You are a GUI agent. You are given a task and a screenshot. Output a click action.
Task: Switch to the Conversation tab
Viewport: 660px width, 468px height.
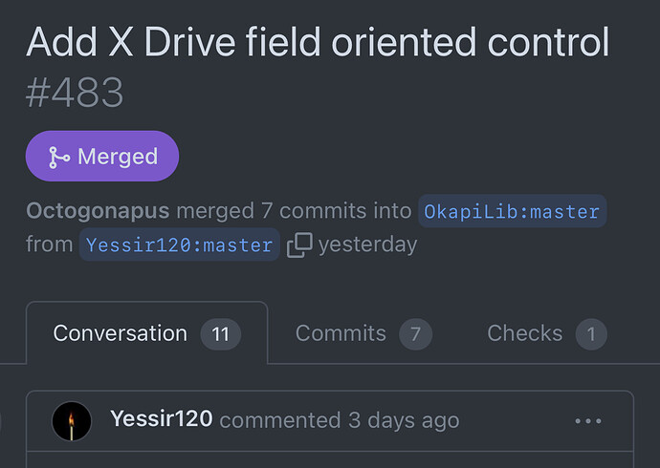147,333
